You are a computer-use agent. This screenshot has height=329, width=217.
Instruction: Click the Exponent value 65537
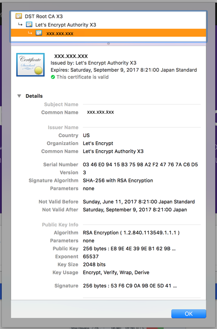coord(91,257)
